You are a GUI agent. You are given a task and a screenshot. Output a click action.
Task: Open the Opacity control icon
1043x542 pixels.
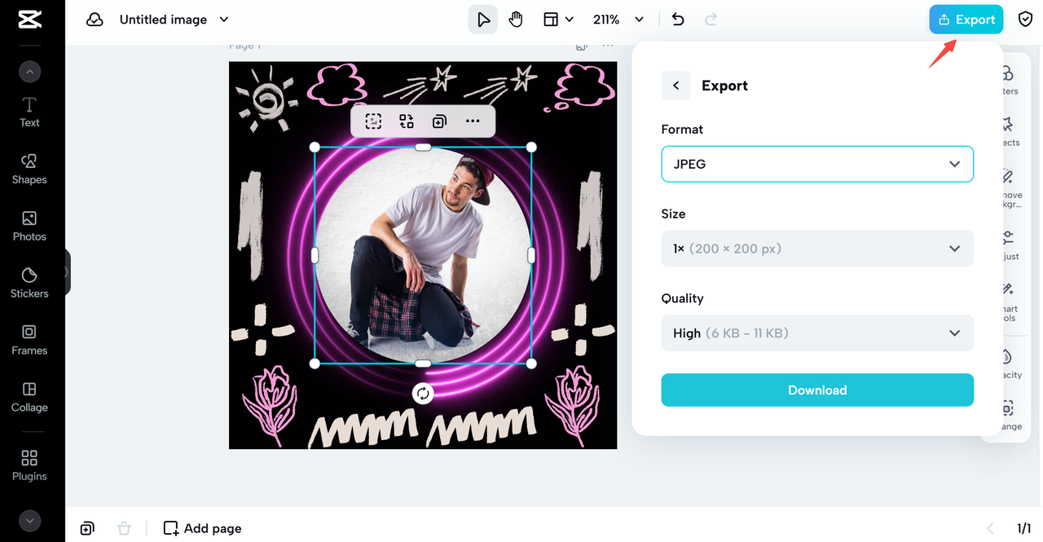pyautogui.click(x=1007, y=357)
